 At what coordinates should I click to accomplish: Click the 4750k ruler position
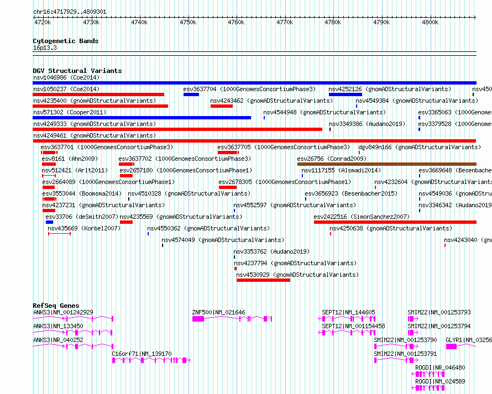[x=188, y=22]
